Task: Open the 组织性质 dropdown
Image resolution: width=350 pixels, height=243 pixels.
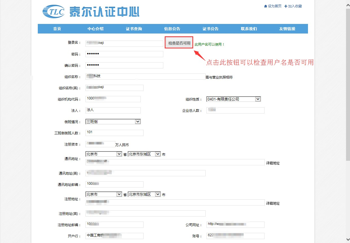Action: tap(234, 99)
